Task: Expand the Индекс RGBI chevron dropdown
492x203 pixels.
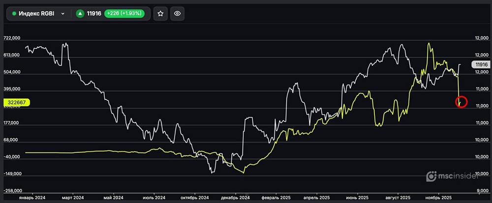Action: click(62, 14)
